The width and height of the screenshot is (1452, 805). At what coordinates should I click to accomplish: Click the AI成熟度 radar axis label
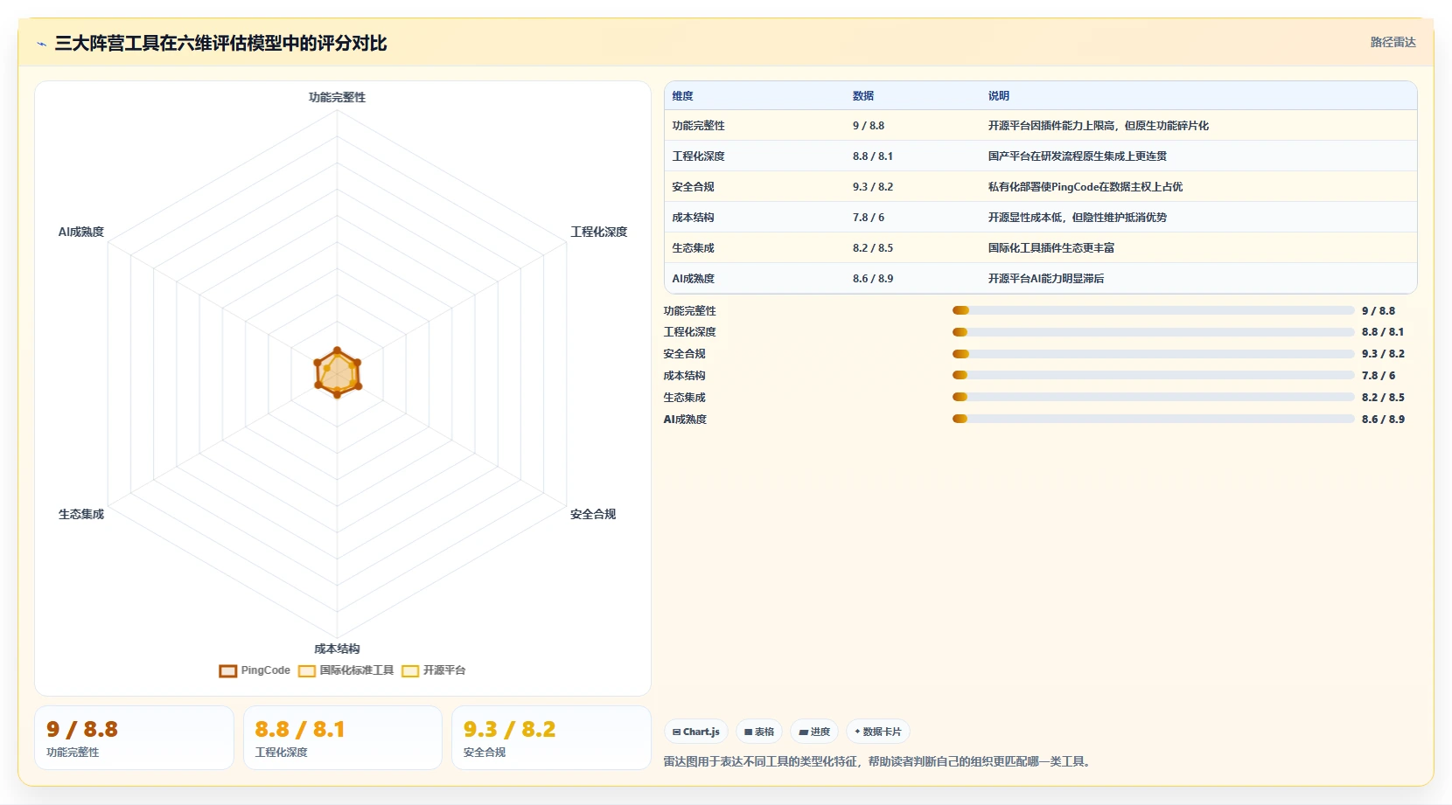pyautogui.click(x=81, y=232)
